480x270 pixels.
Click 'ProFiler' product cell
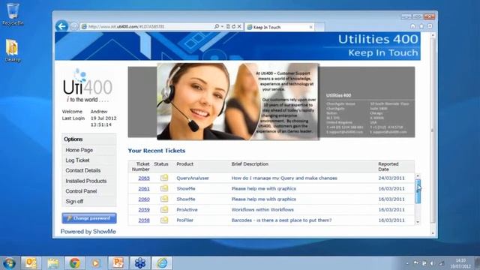[x=184, y=220]
